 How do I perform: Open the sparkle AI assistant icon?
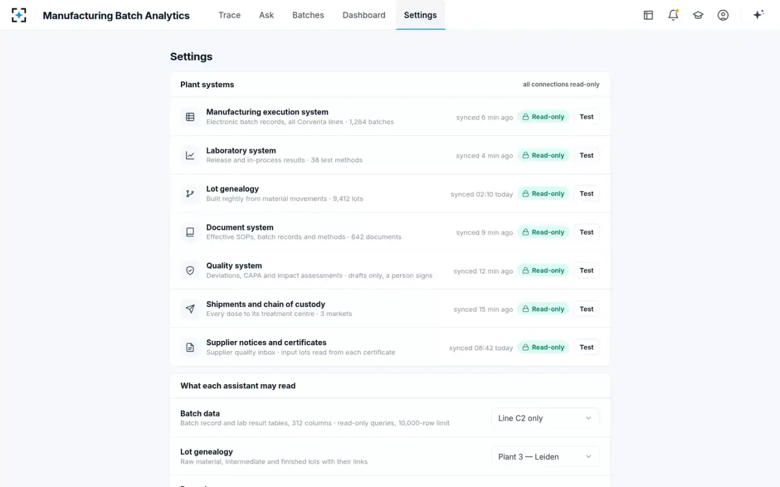pos(759,15)
